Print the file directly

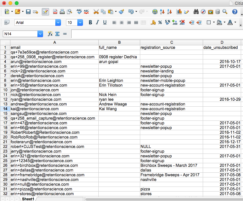coord(62,12)
